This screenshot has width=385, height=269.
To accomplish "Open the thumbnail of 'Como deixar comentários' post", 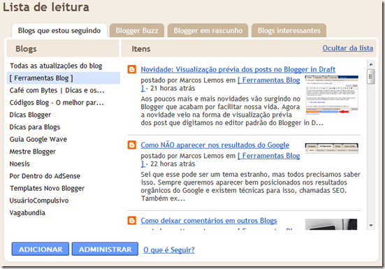I will [x=331, y=224].
